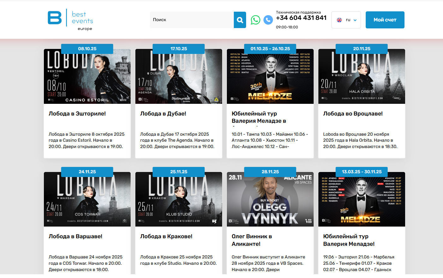Open Олег Винник в Аликанте title
The image size is (443, 278).
coord(252,240)
